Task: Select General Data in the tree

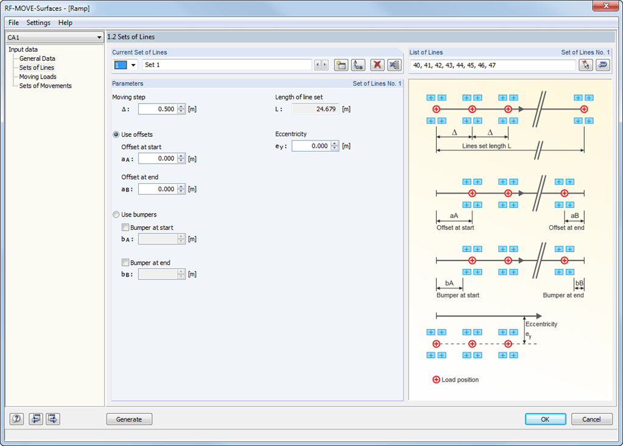Action: click(37, 58)
